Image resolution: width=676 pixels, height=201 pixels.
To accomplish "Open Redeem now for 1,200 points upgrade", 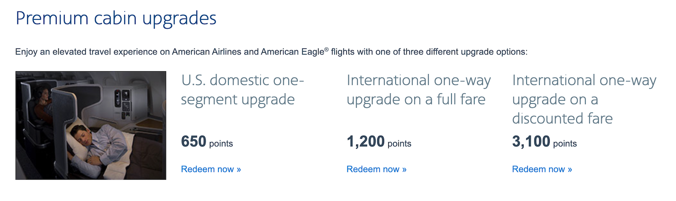I will (x=376, y=169).
